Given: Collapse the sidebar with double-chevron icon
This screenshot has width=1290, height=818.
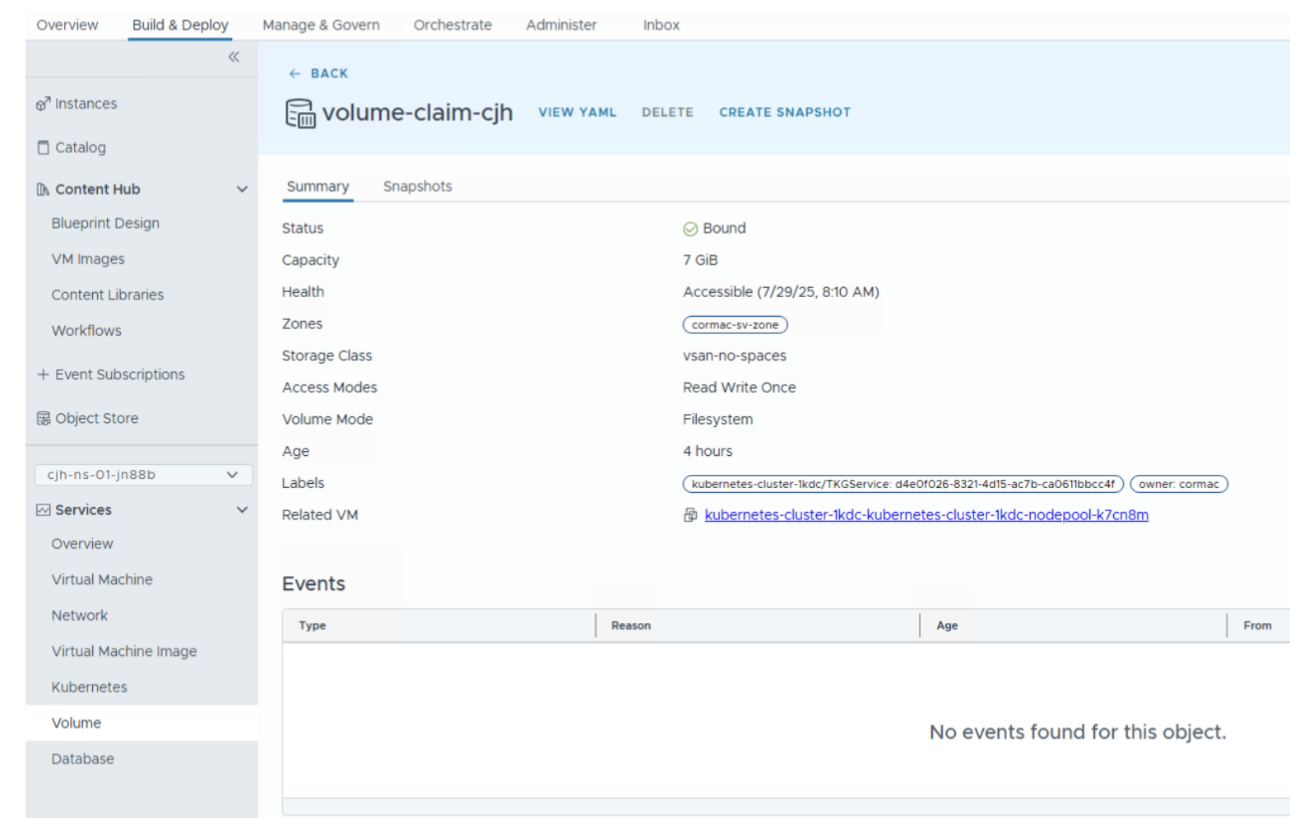Looking at the screenshot, I should tap(234, 57).
